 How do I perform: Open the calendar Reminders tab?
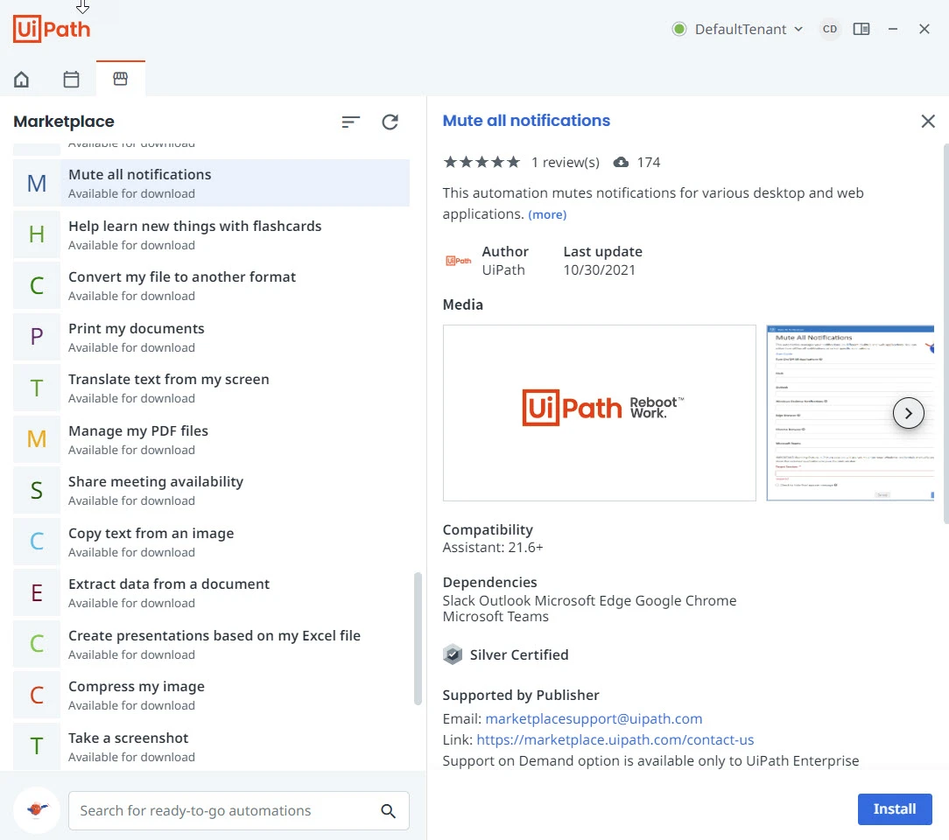(72, 80)
